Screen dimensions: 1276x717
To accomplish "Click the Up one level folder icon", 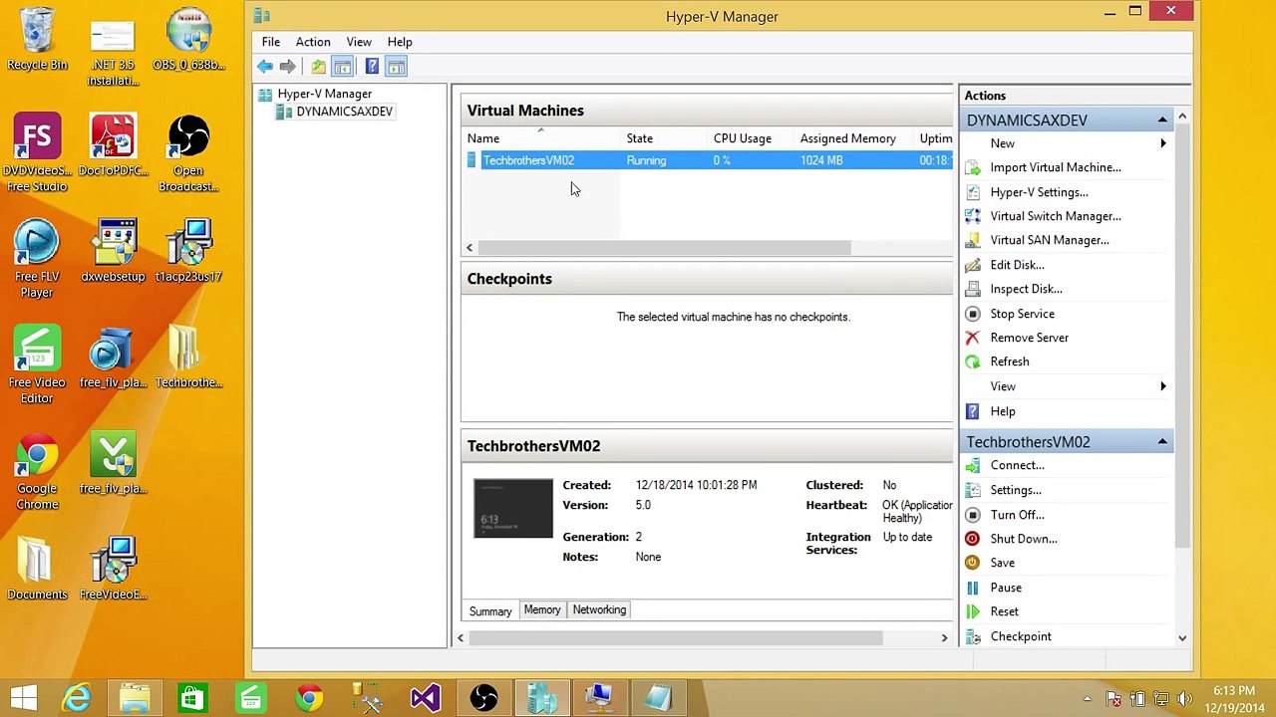I will pyautogui.click(x=318, y=67).
